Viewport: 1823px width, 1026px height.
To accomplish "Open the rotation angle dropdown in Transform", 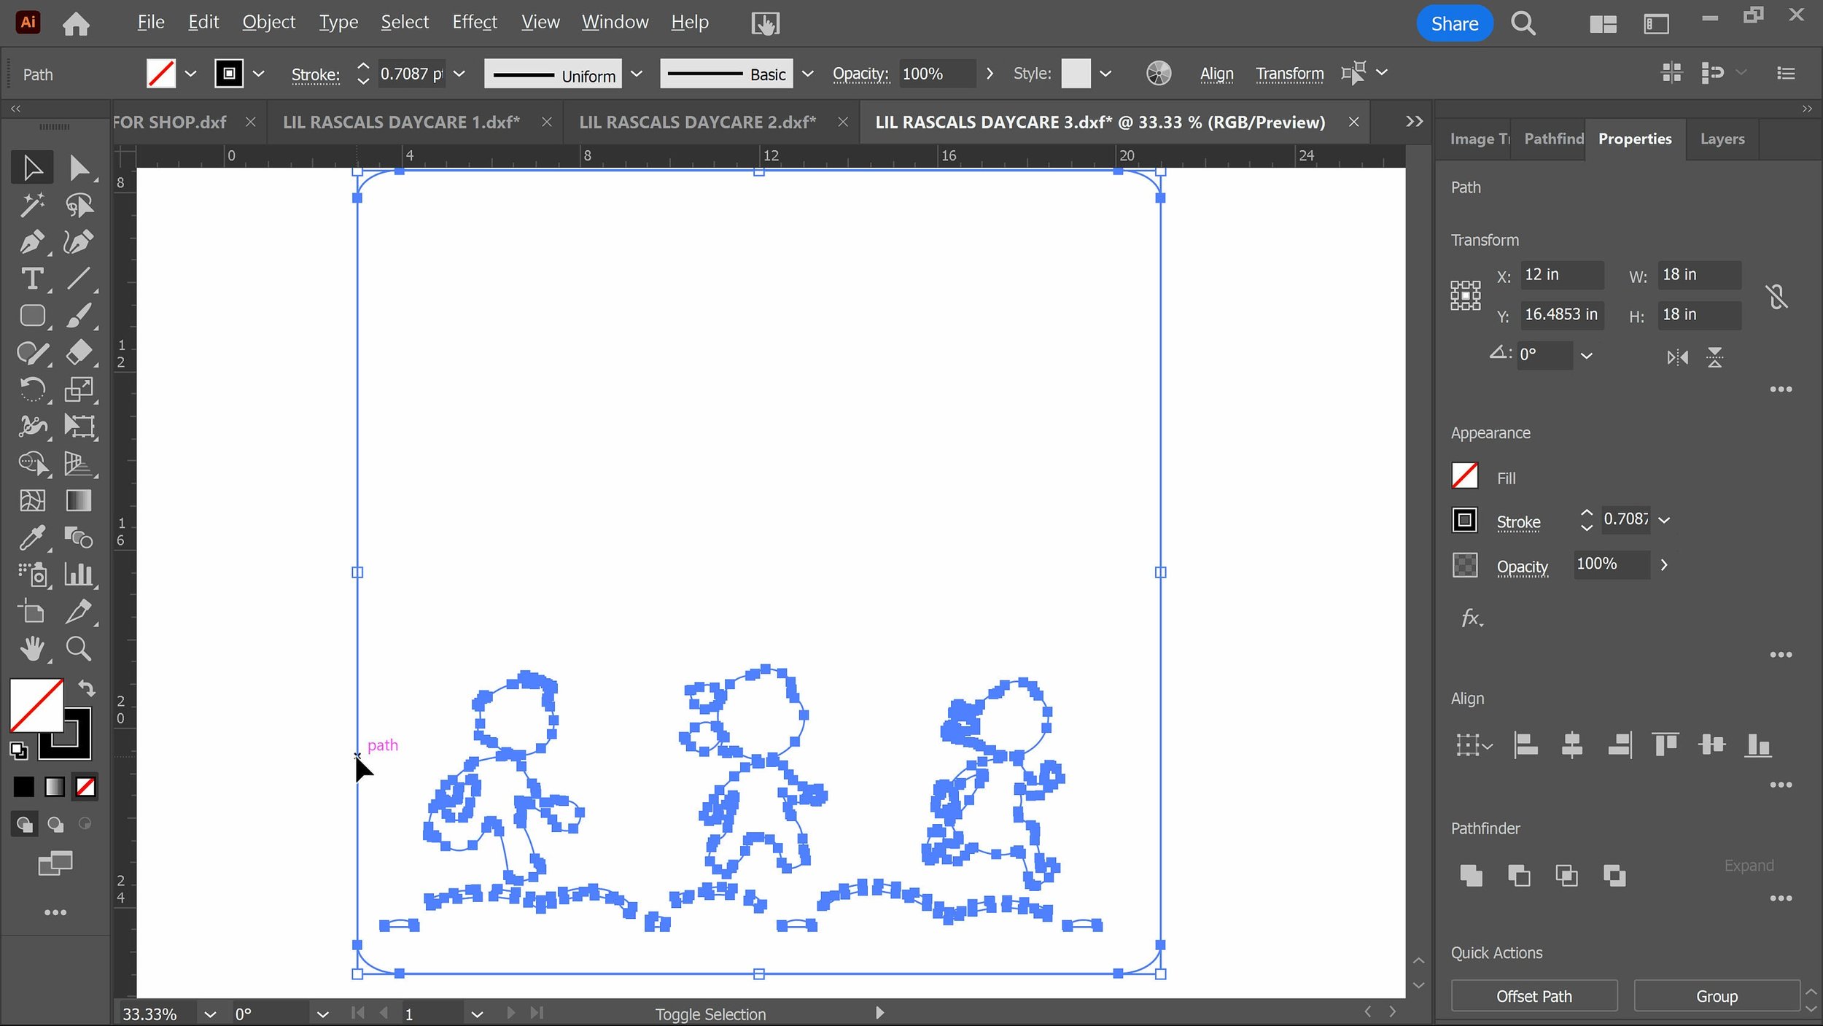I will pyautogui.click(x=1587, y=356).
